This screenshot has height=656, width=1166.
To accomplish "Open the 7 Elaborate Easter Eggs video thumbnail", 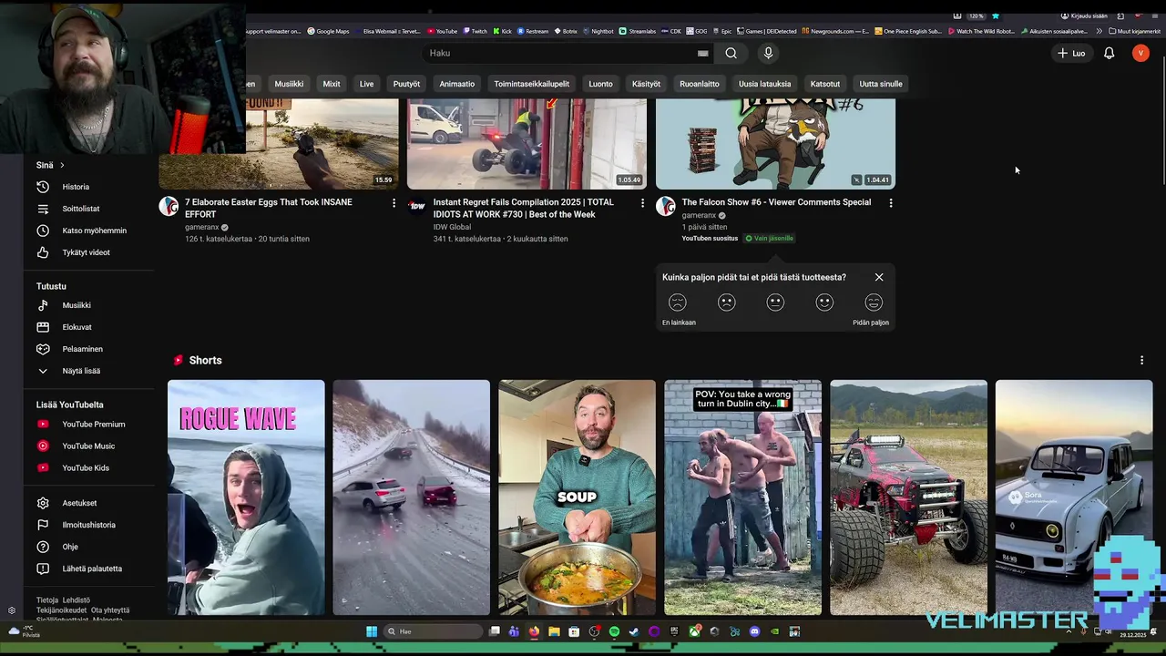I will click(x=279, y=144).
